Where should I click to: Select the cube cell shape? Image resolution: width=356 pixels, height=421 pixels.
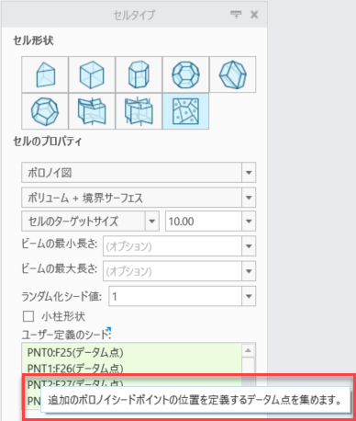point(92,74)
